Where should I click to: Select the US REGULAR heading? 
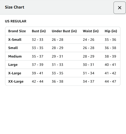[16, 21]
